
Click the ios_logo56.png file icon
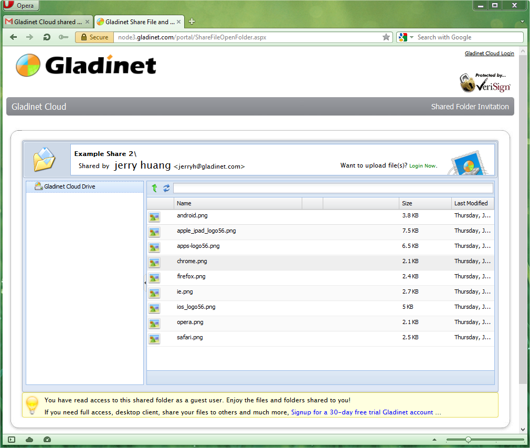tap(154, 308)
